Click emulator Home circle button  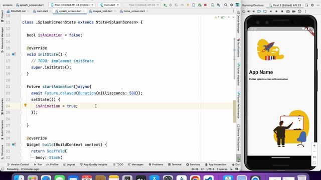(x=276, y=11)
